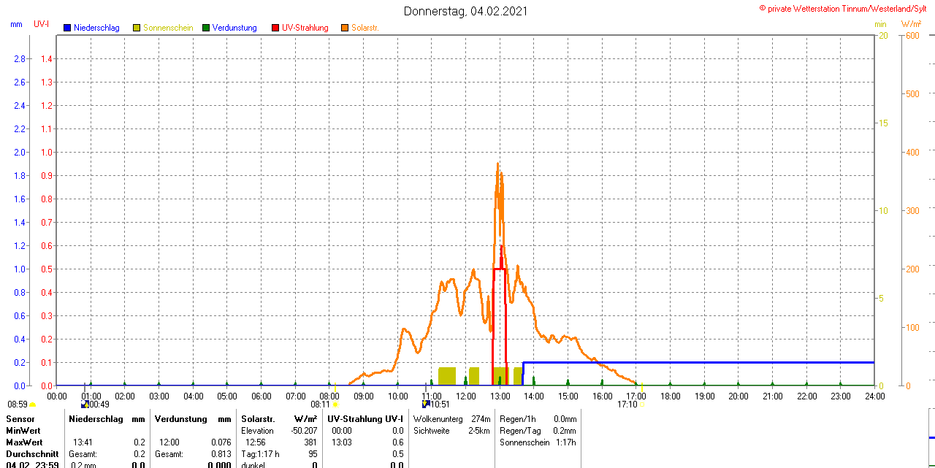
Task: Click the UV-Strahlung legend label
Action: click(x=305, y=28)
